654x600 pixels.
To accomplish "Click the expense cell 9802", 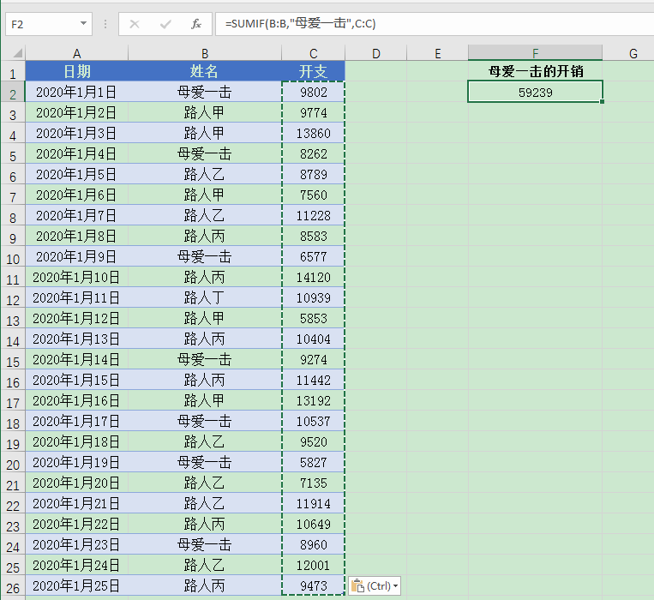I will coord(313,92).
